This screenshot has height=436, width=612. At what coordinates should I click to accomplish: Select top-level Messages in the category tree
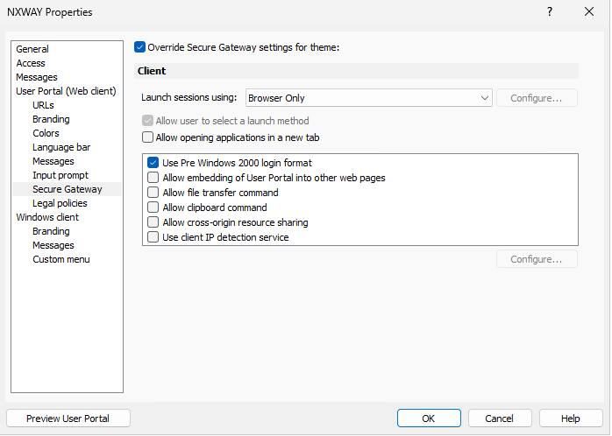coord(37,77)
